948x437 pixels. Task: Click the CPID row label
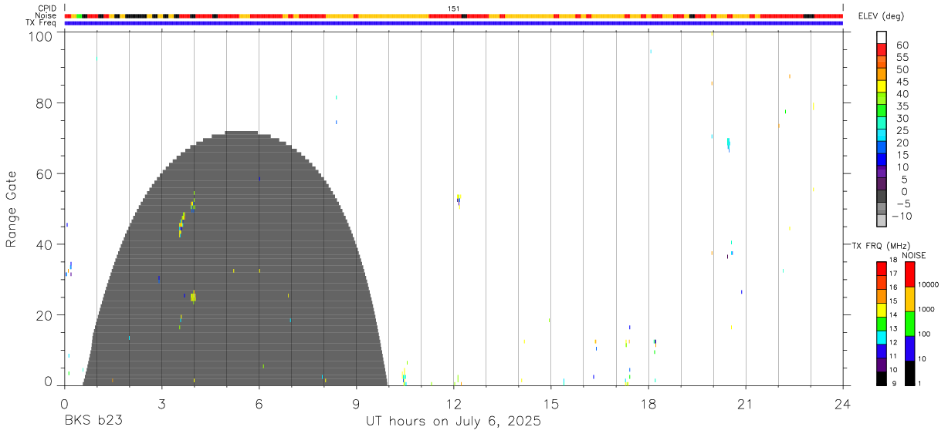[49, 8]
